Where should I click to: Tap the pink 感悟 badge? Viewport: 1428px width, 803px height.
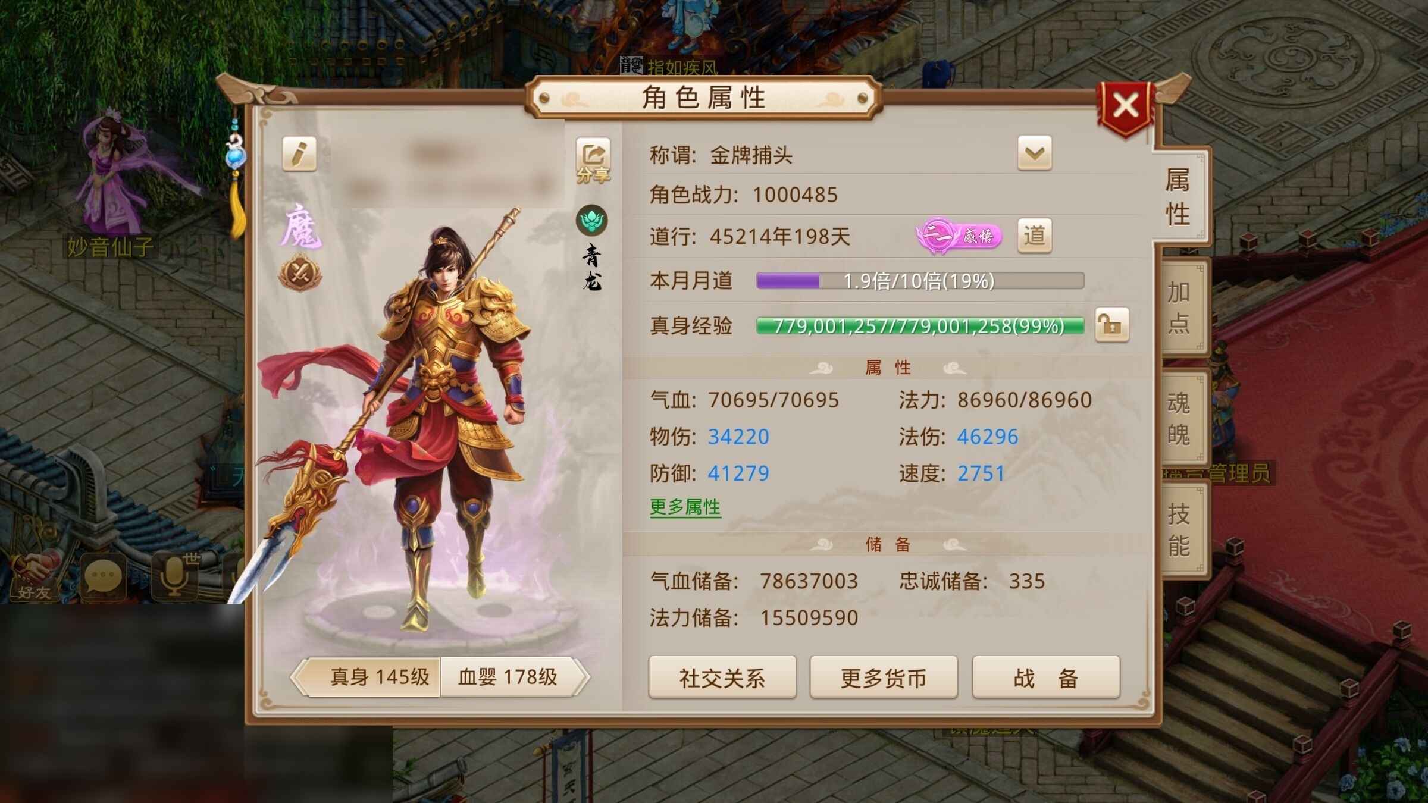(x=959, y=236)
